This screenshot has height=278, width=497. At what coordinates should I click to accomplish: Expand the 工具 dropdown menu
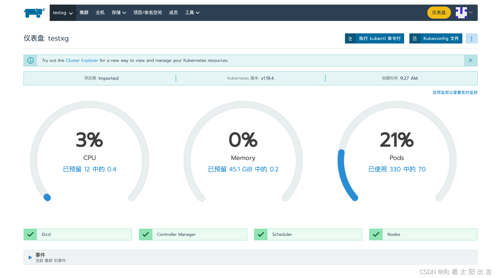[192, 13]
